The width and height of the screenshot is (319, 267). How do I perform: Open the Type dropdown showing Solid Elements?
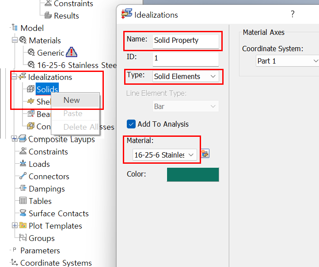pyautogui.click(x=186, y=76)
